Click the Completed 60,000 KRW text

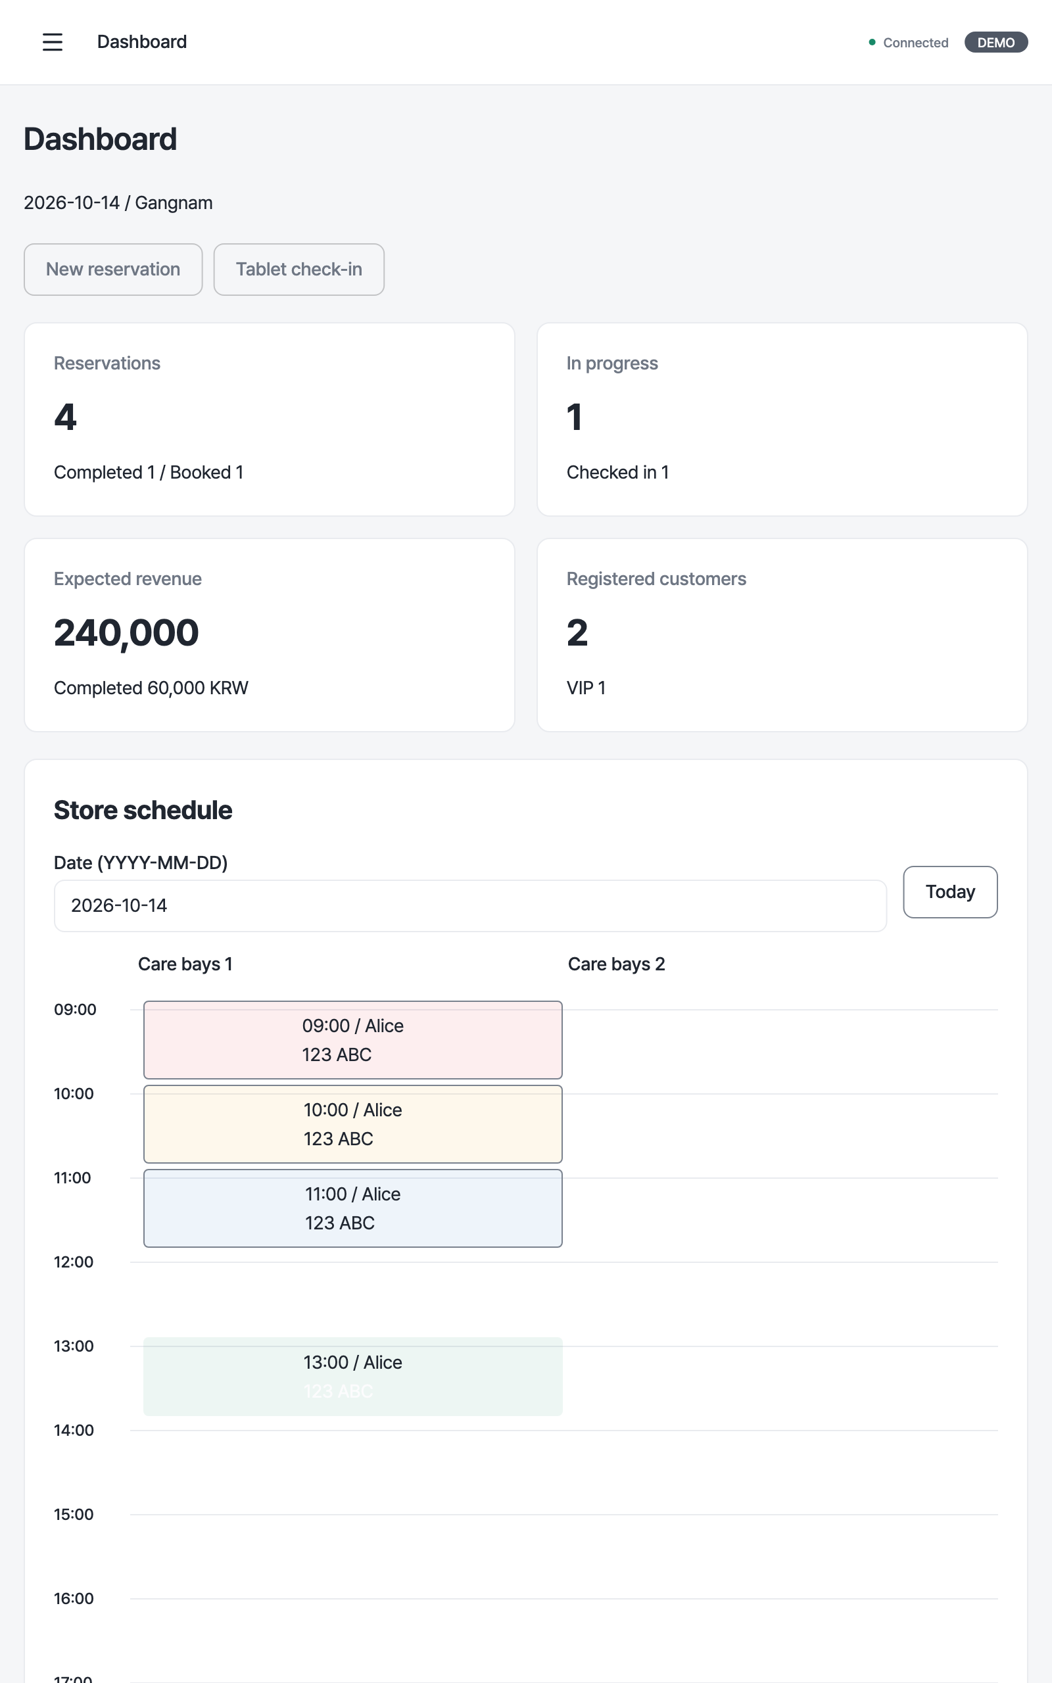tap(151, 688)
